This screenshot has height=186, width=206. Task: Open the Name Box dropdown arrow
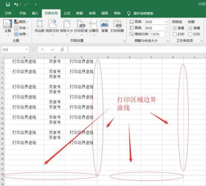click(27, 50)
